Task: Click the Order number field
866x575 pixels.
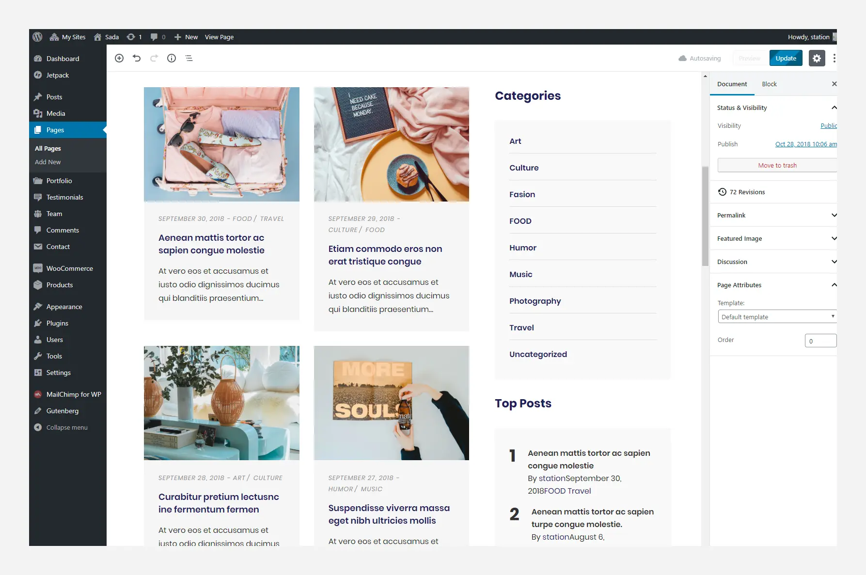Action: [x=820, y=341]
